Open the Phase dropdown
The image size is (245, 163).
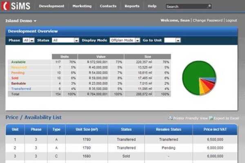click(29, 40)
